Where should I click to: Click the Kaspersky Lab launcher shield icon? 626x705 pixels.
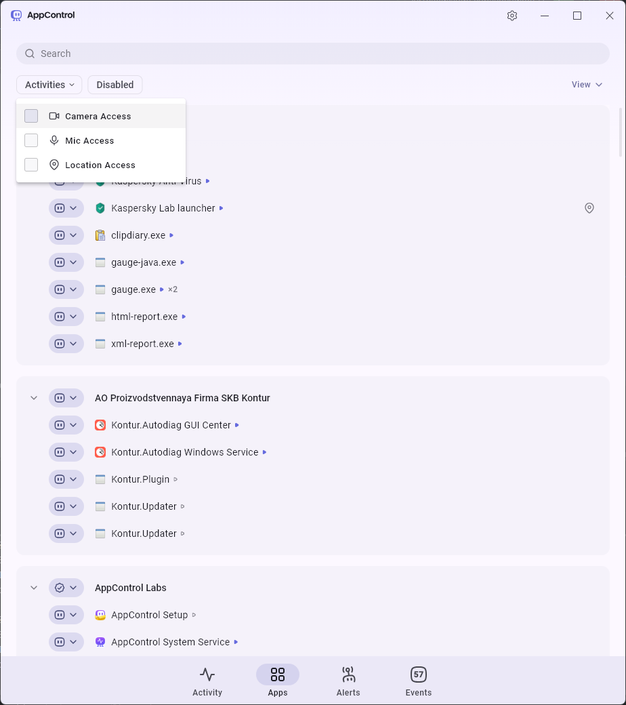100,208
